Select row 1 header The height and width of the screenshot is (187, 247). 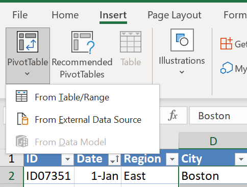click(x=12, y=158)
